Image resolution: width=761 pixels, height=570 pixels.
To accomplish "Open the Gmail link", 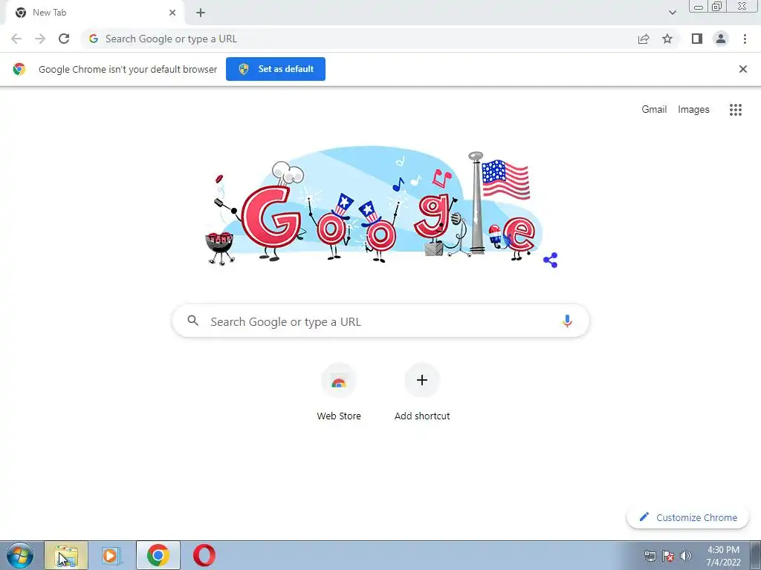I will point(654,110).
